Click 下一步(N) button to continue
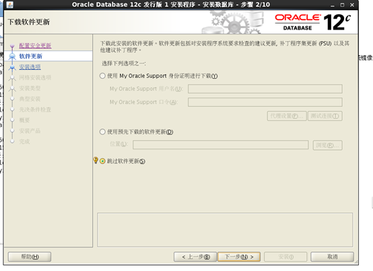This screenshot has width=373, height=271. 239,256
